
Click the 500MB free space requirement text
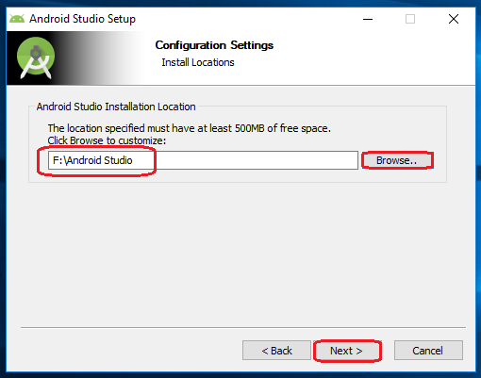[x=189, y=128]
